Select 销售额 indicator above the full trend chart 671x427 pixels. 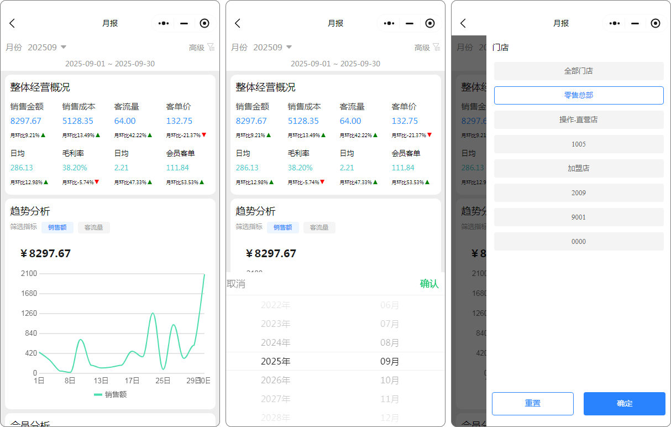click(x=57, y=227)
